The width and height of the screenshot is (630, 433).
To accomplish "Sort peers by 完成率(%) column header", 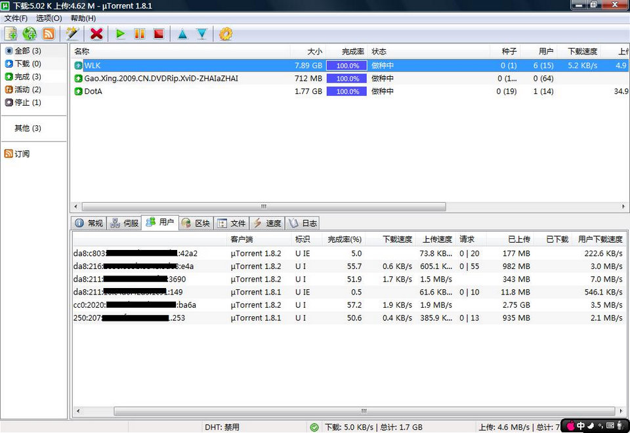I will pyautogui.click(x=344, y=239).
